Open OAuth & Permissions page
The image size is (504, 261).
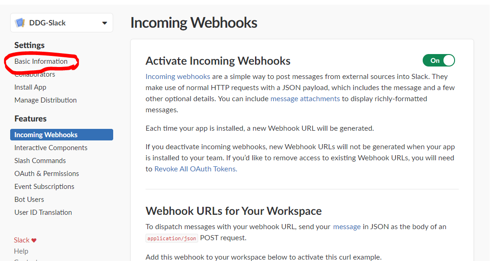point(47,174)
